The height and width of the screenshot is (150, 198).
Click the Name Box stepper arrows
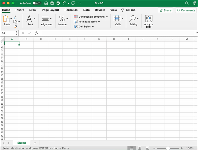pos(16,33)
